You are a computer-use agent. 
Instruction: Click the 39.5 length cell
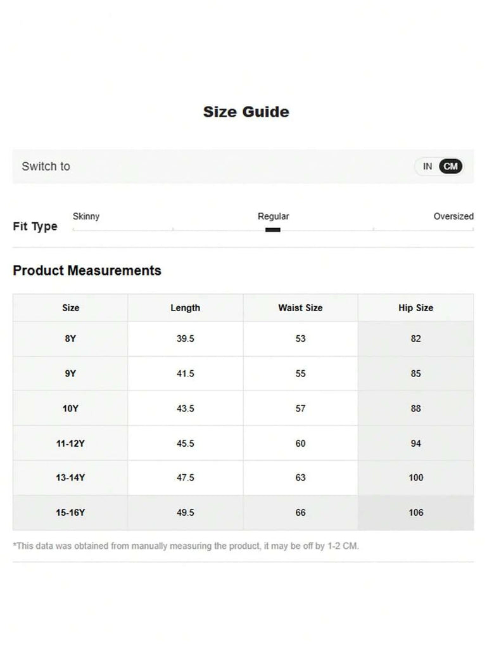[x=186, y=339]
